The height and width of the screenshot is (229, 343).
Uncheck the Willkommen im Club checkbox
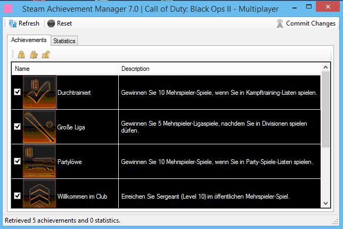point(17,195)
